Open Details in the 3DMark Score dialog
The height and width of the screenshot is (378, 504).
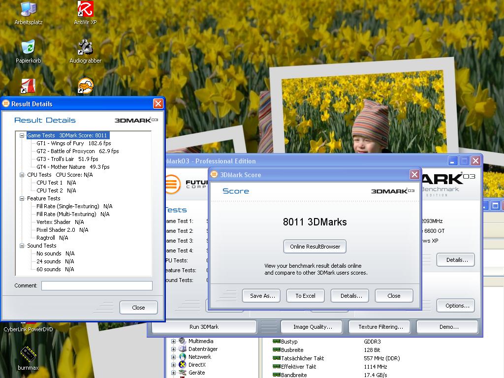tap(350, 296)
